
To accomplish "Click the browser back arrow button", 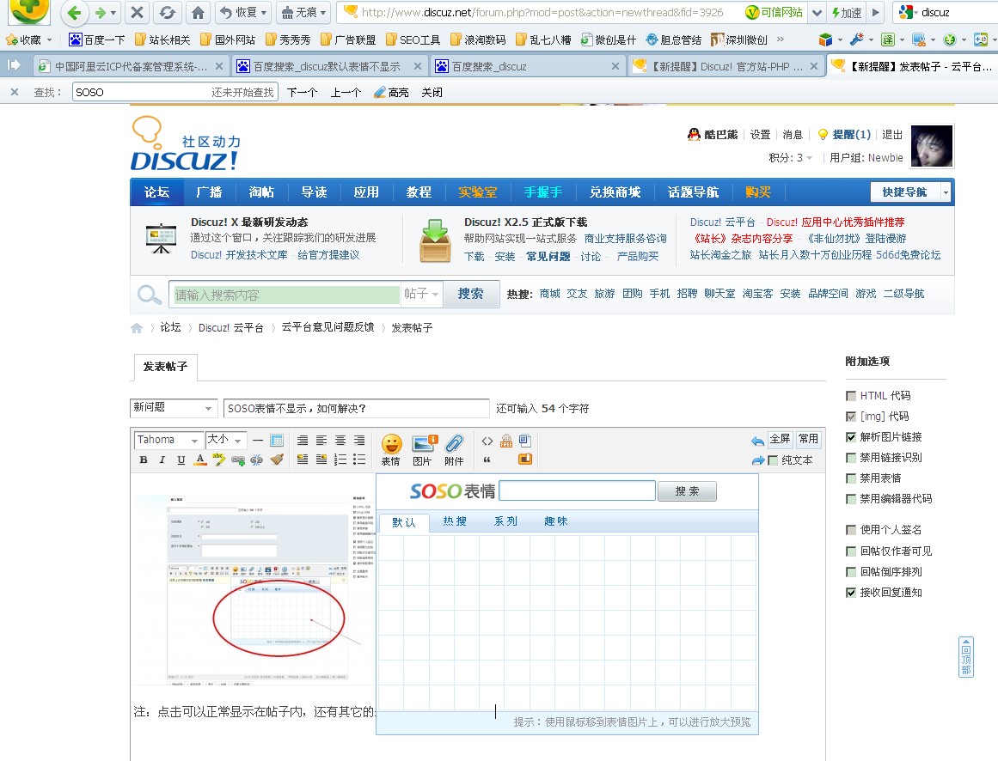I will click(x=74, y=12).
